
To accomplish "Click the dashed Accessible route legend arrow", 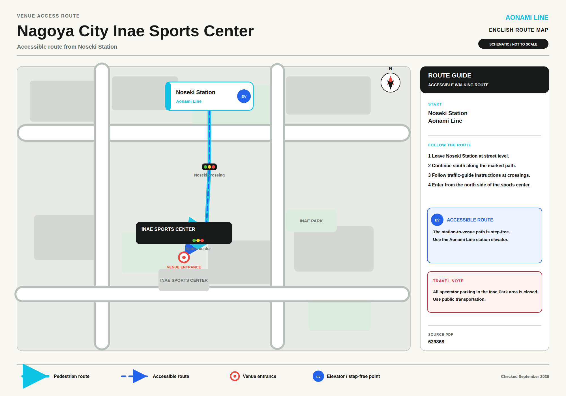I will pos(134,376).
